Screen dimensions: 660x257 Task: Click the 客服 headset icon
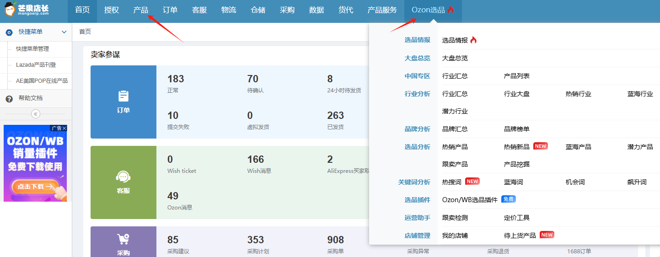(123, 177)
